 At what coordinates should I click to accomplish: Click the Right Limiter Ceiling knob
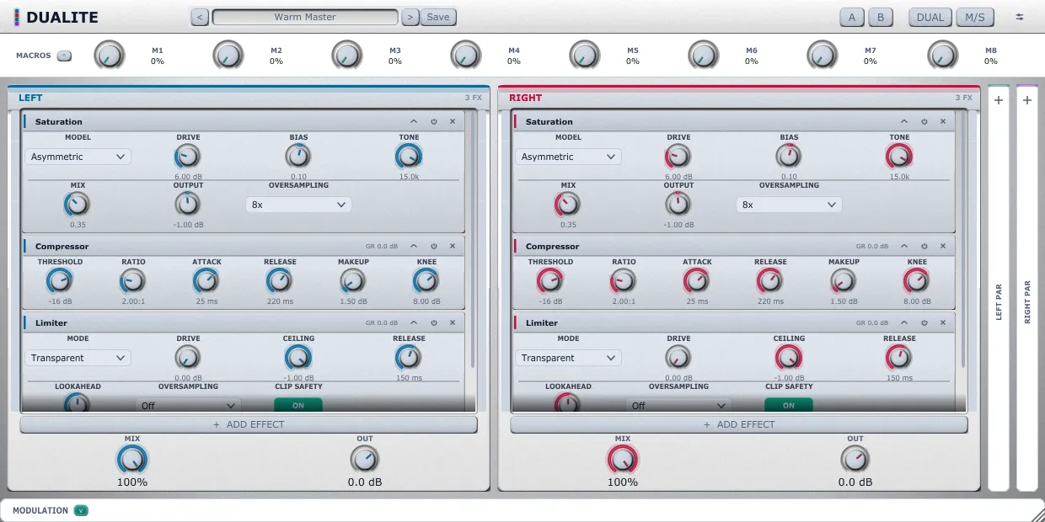click(x=789, y=357)
